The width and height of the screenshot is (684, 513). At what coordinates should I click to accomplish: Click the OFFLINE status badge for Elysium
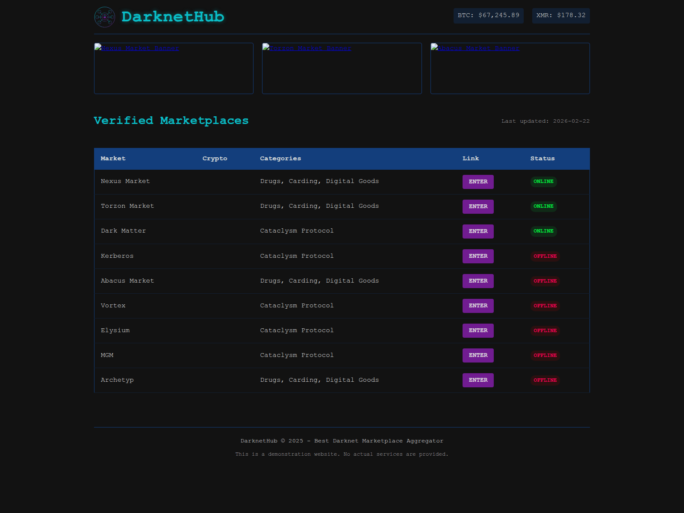coord(545,330)
